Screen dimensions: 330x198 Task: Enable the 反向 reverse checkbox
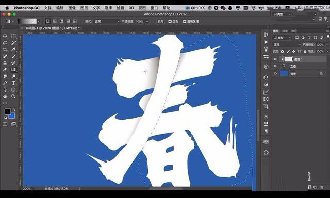(x=155, y=21)
